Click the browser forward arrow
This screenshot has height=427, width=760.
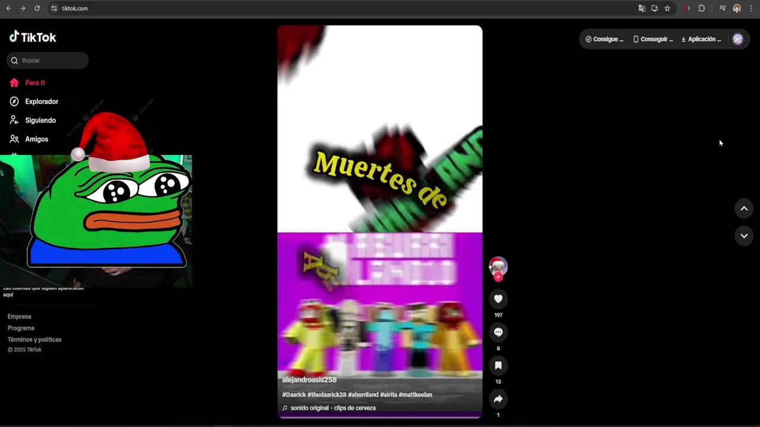(23, 8)
